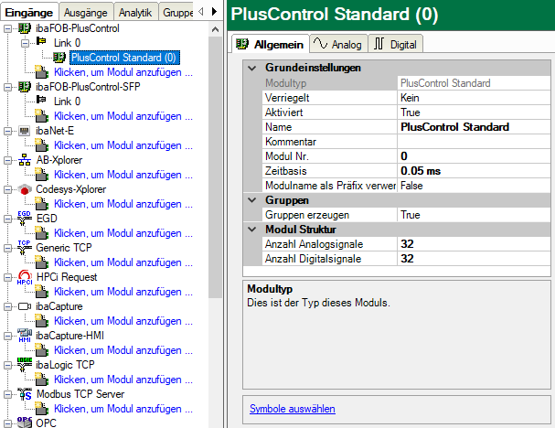Collapse the Modul Struktur property section
Screen dimensions: 555x428
252,230
